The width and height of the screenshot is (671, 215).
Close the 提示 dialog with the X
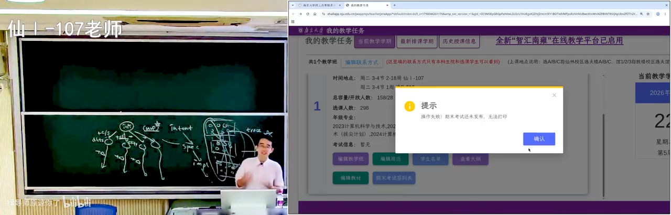[554, 95]
